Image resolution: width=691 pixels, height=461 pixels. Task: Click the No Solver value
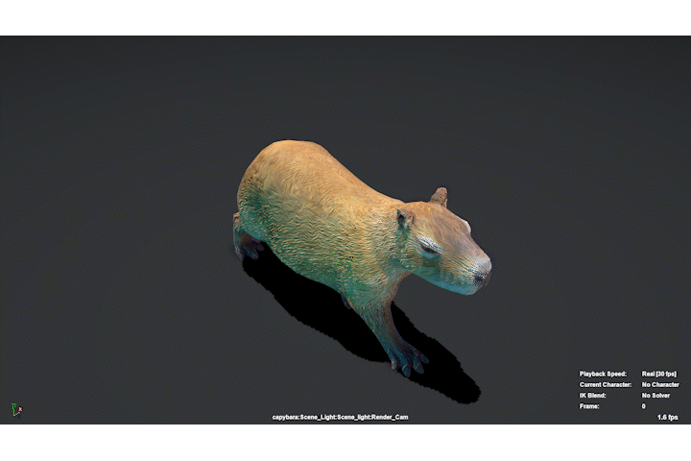(655, 396)
